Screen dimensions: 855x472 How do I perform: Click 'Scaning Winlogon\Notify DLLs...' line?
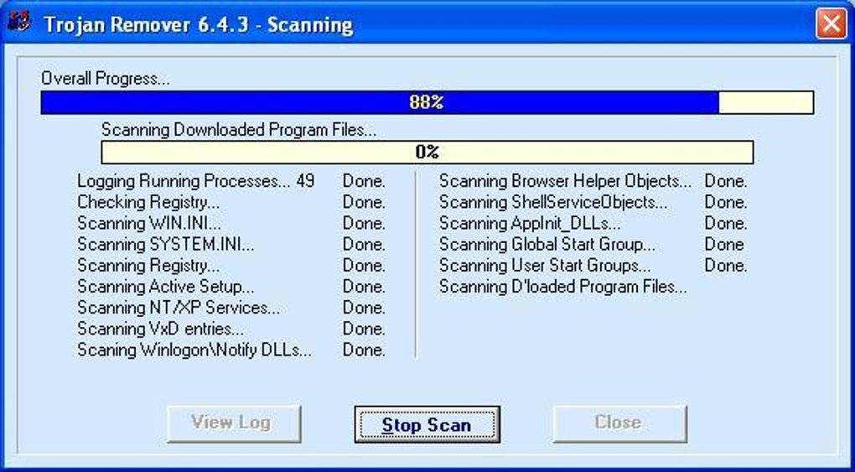coord(194,350)
